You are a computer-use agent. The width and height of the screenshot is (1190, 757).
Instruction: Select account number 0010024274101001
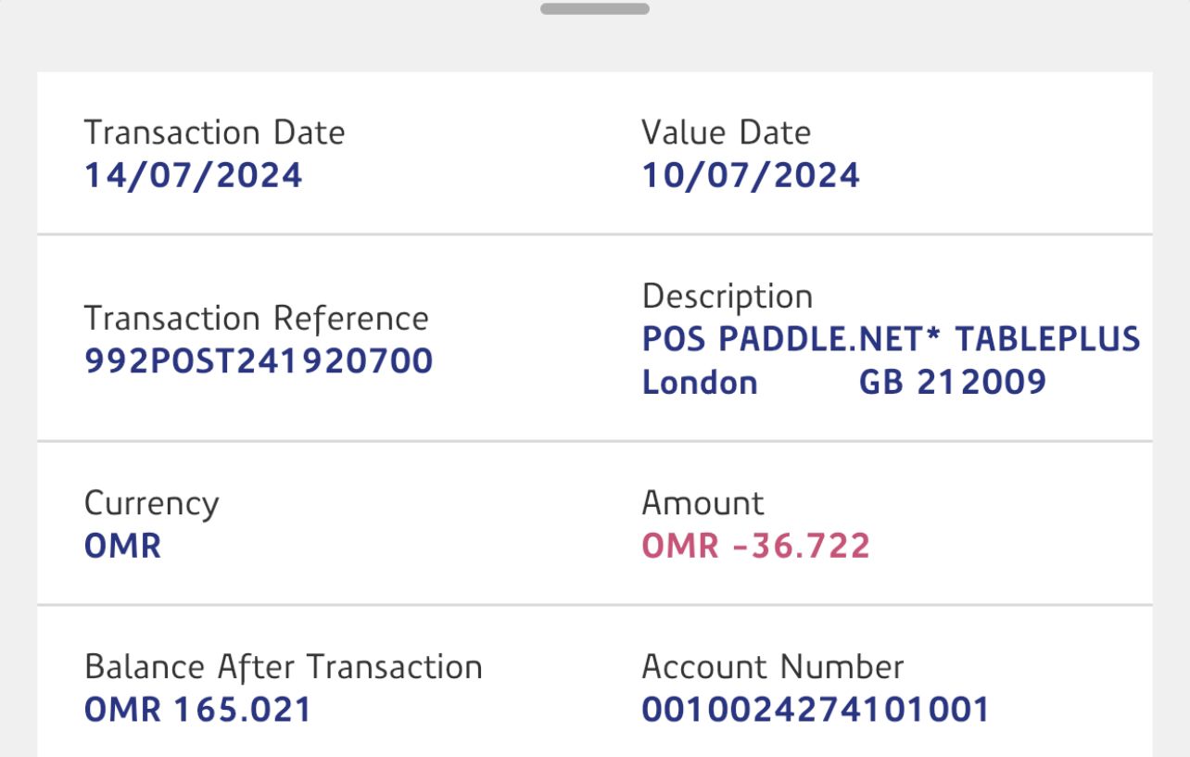(816, 710)
